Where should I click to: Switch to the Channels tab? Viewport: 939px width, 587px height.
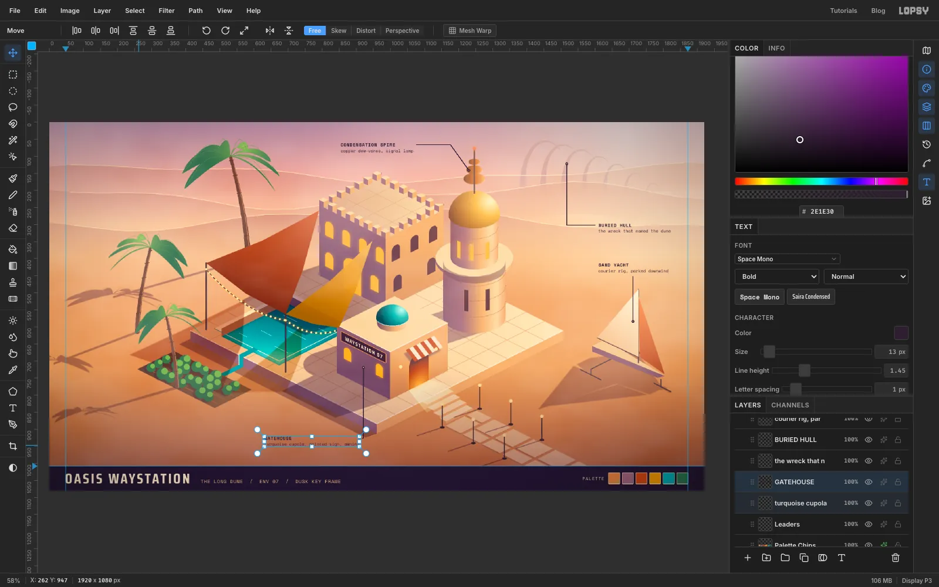tap(790, 405)
